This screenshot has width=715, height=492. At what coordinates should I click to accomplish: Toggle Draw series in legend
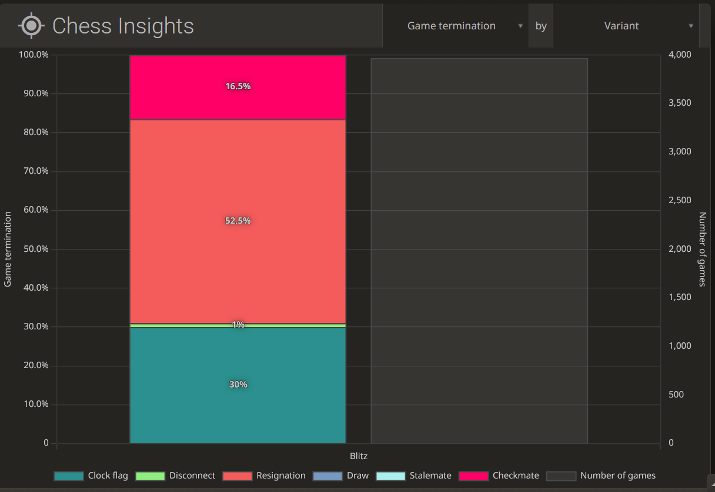[x=341, y=476]
